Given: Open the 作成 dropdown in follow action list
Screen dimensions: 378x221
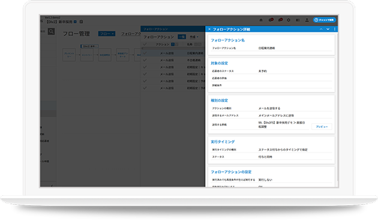Looking at the screenshot, I should [194, 37].
